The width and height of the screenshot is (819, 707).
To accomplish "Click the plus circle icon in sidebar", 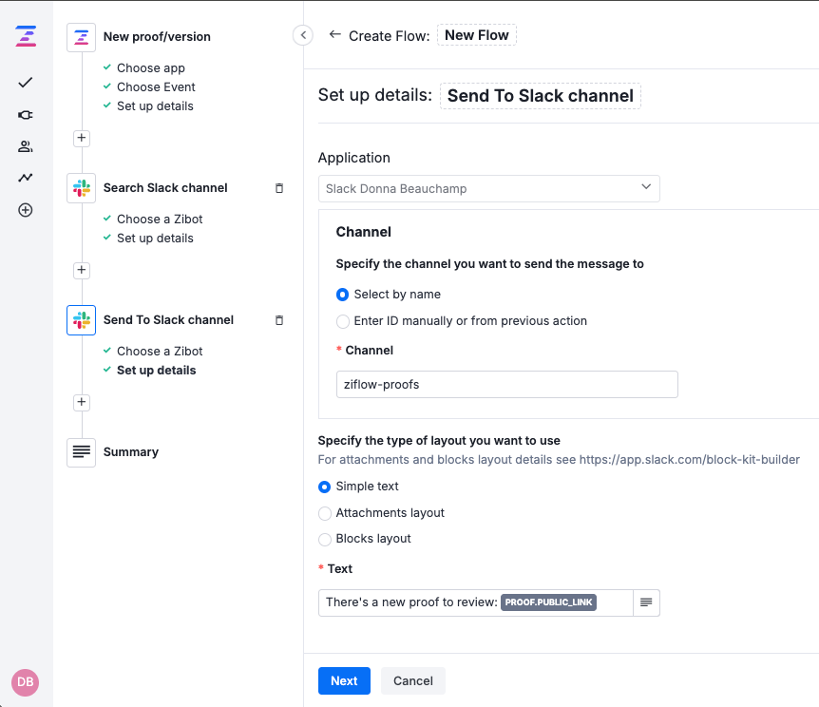I will coord(26,210).
